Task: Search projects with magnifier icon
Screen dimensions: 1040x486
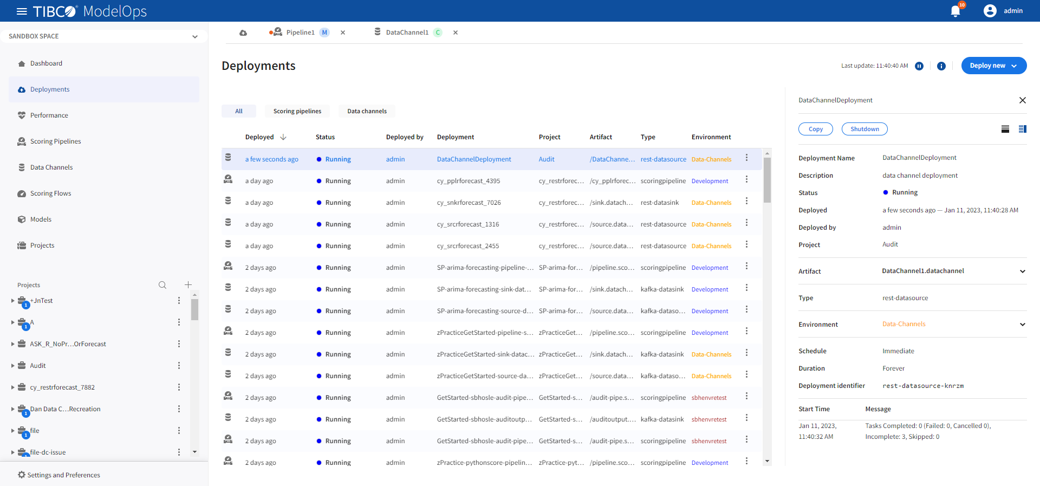Action: tap(162, 285)
